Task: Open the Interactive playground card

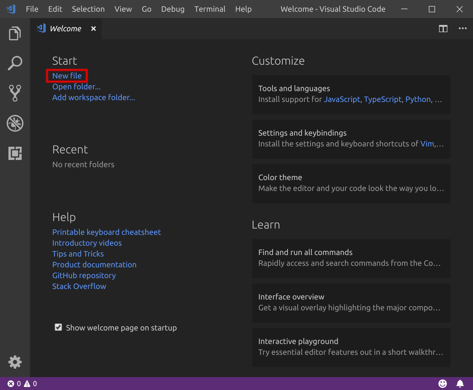Action: [x=351, y=347]
